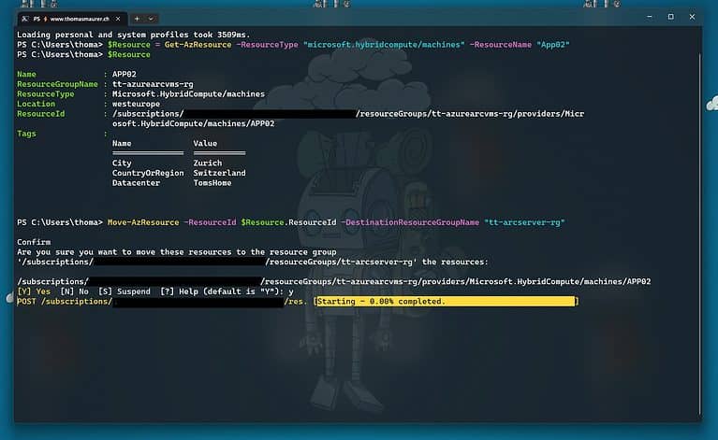Image resolution: width=718 pixels, height=440 pixels.
Task: Select the www.thomasmaurer.ch PowerShell tab
Action: coord(72,19)
